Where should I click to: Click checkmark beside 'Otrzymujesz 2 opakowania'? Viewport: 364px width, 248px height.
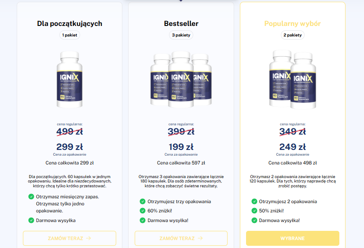tap(254, 201)
